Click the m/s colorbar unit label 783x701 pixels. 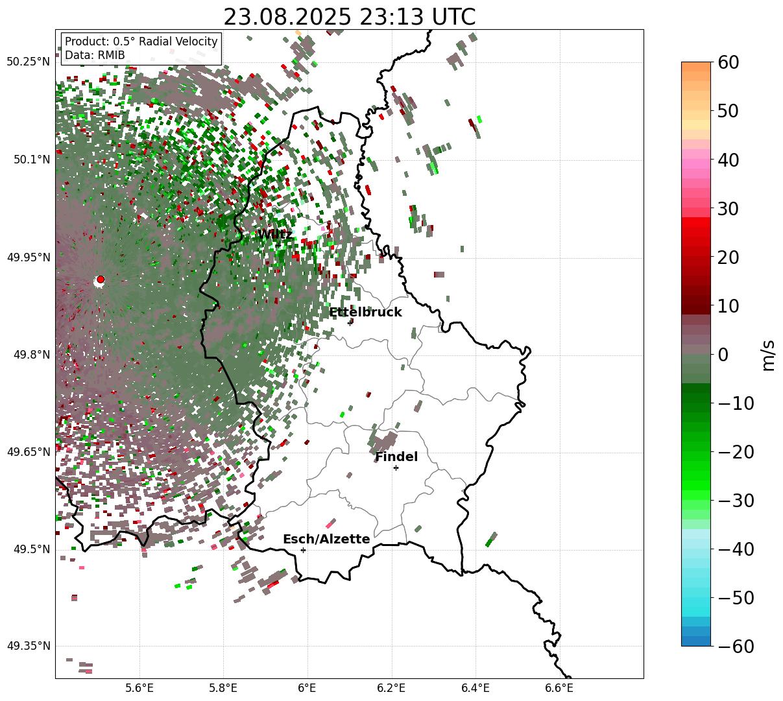768,354
